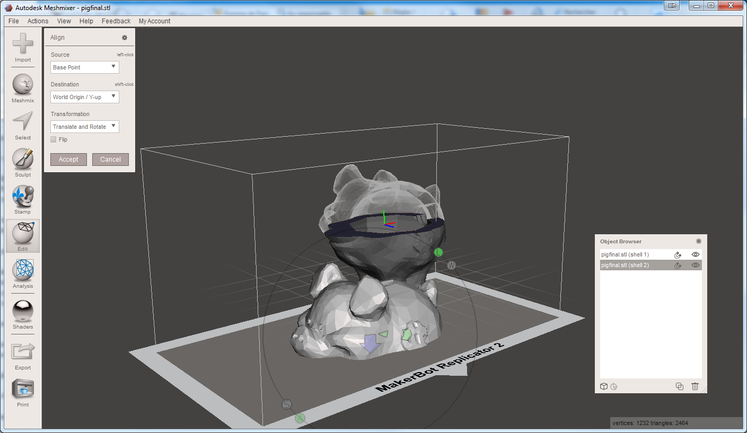Click the Source label's left-click hint
This screenshot has height=433, width=747.
click(125, 55)
